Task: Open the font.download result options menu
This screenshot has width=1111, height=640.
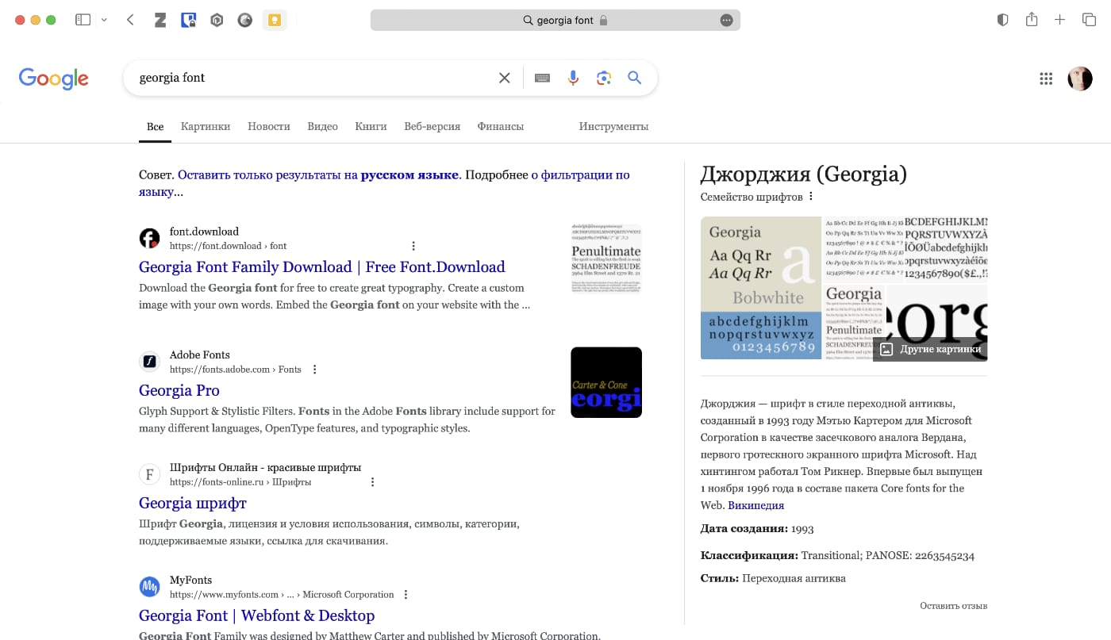Action: 413,246
